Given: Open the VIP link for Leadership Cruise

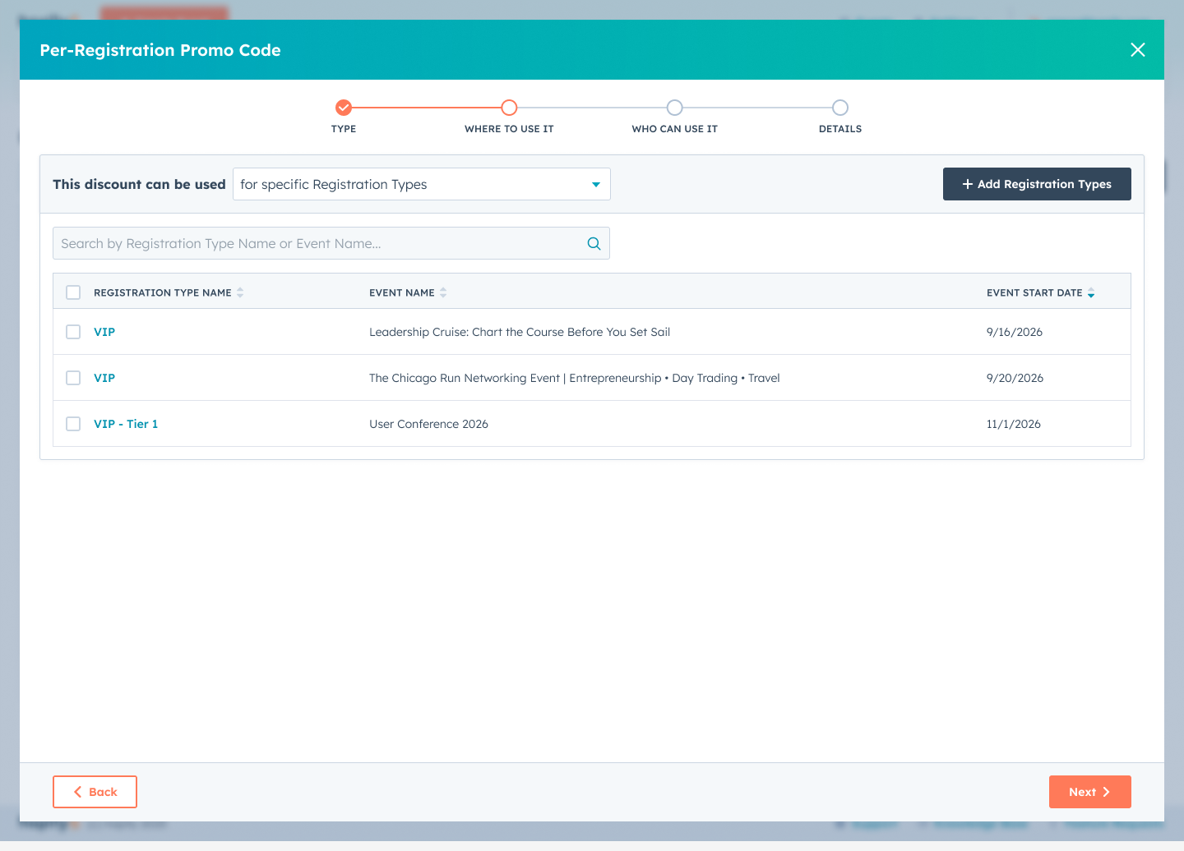Looking at the screenshot, I should pos(104,332).
